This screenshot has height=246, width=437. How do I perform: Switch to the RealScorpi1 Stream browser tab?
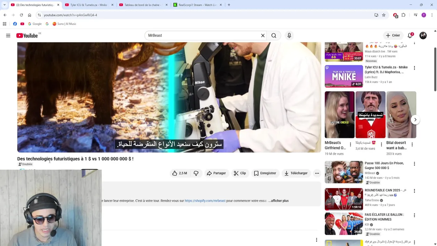point(197,5)
